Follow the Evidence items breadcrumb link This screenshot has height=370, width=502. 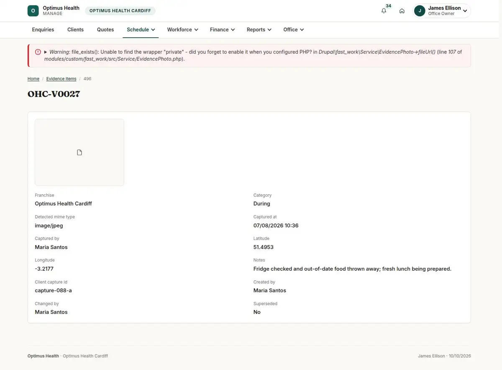pos(61,79)
